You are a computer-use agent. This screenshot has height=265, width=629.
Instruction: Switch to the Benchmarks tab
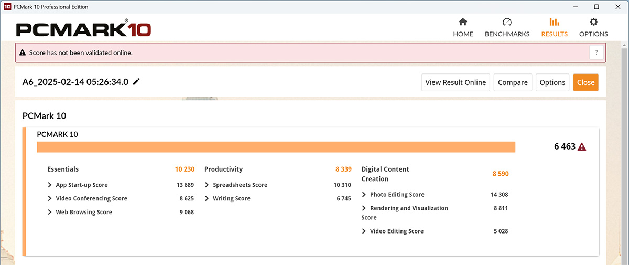(x=507, y=28)
